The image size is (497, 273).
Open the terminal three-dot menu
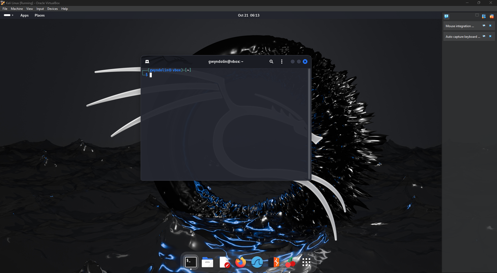tap(282, 62)
